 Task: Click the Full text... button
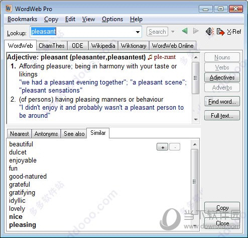click(x=222, y=115)
